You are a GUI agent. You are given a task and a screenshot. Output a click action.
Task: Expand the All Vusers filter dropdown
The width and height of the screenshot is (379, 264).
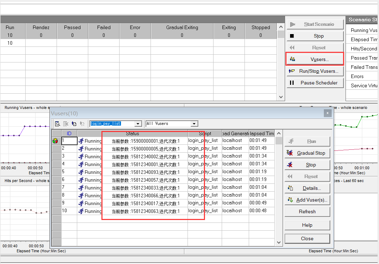pyautogui.click(x=194, y=124)
